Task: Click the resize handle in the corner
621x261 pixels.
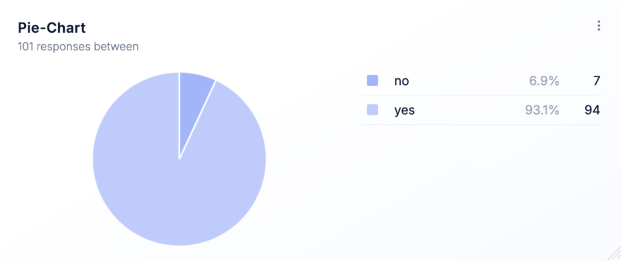Action: click(614, 254)
